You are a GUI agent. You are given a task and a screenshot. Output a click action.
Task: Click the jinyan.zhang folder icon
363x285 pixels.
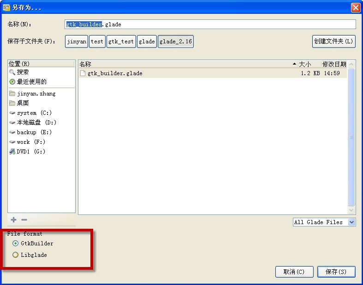(x=12, y=94)
